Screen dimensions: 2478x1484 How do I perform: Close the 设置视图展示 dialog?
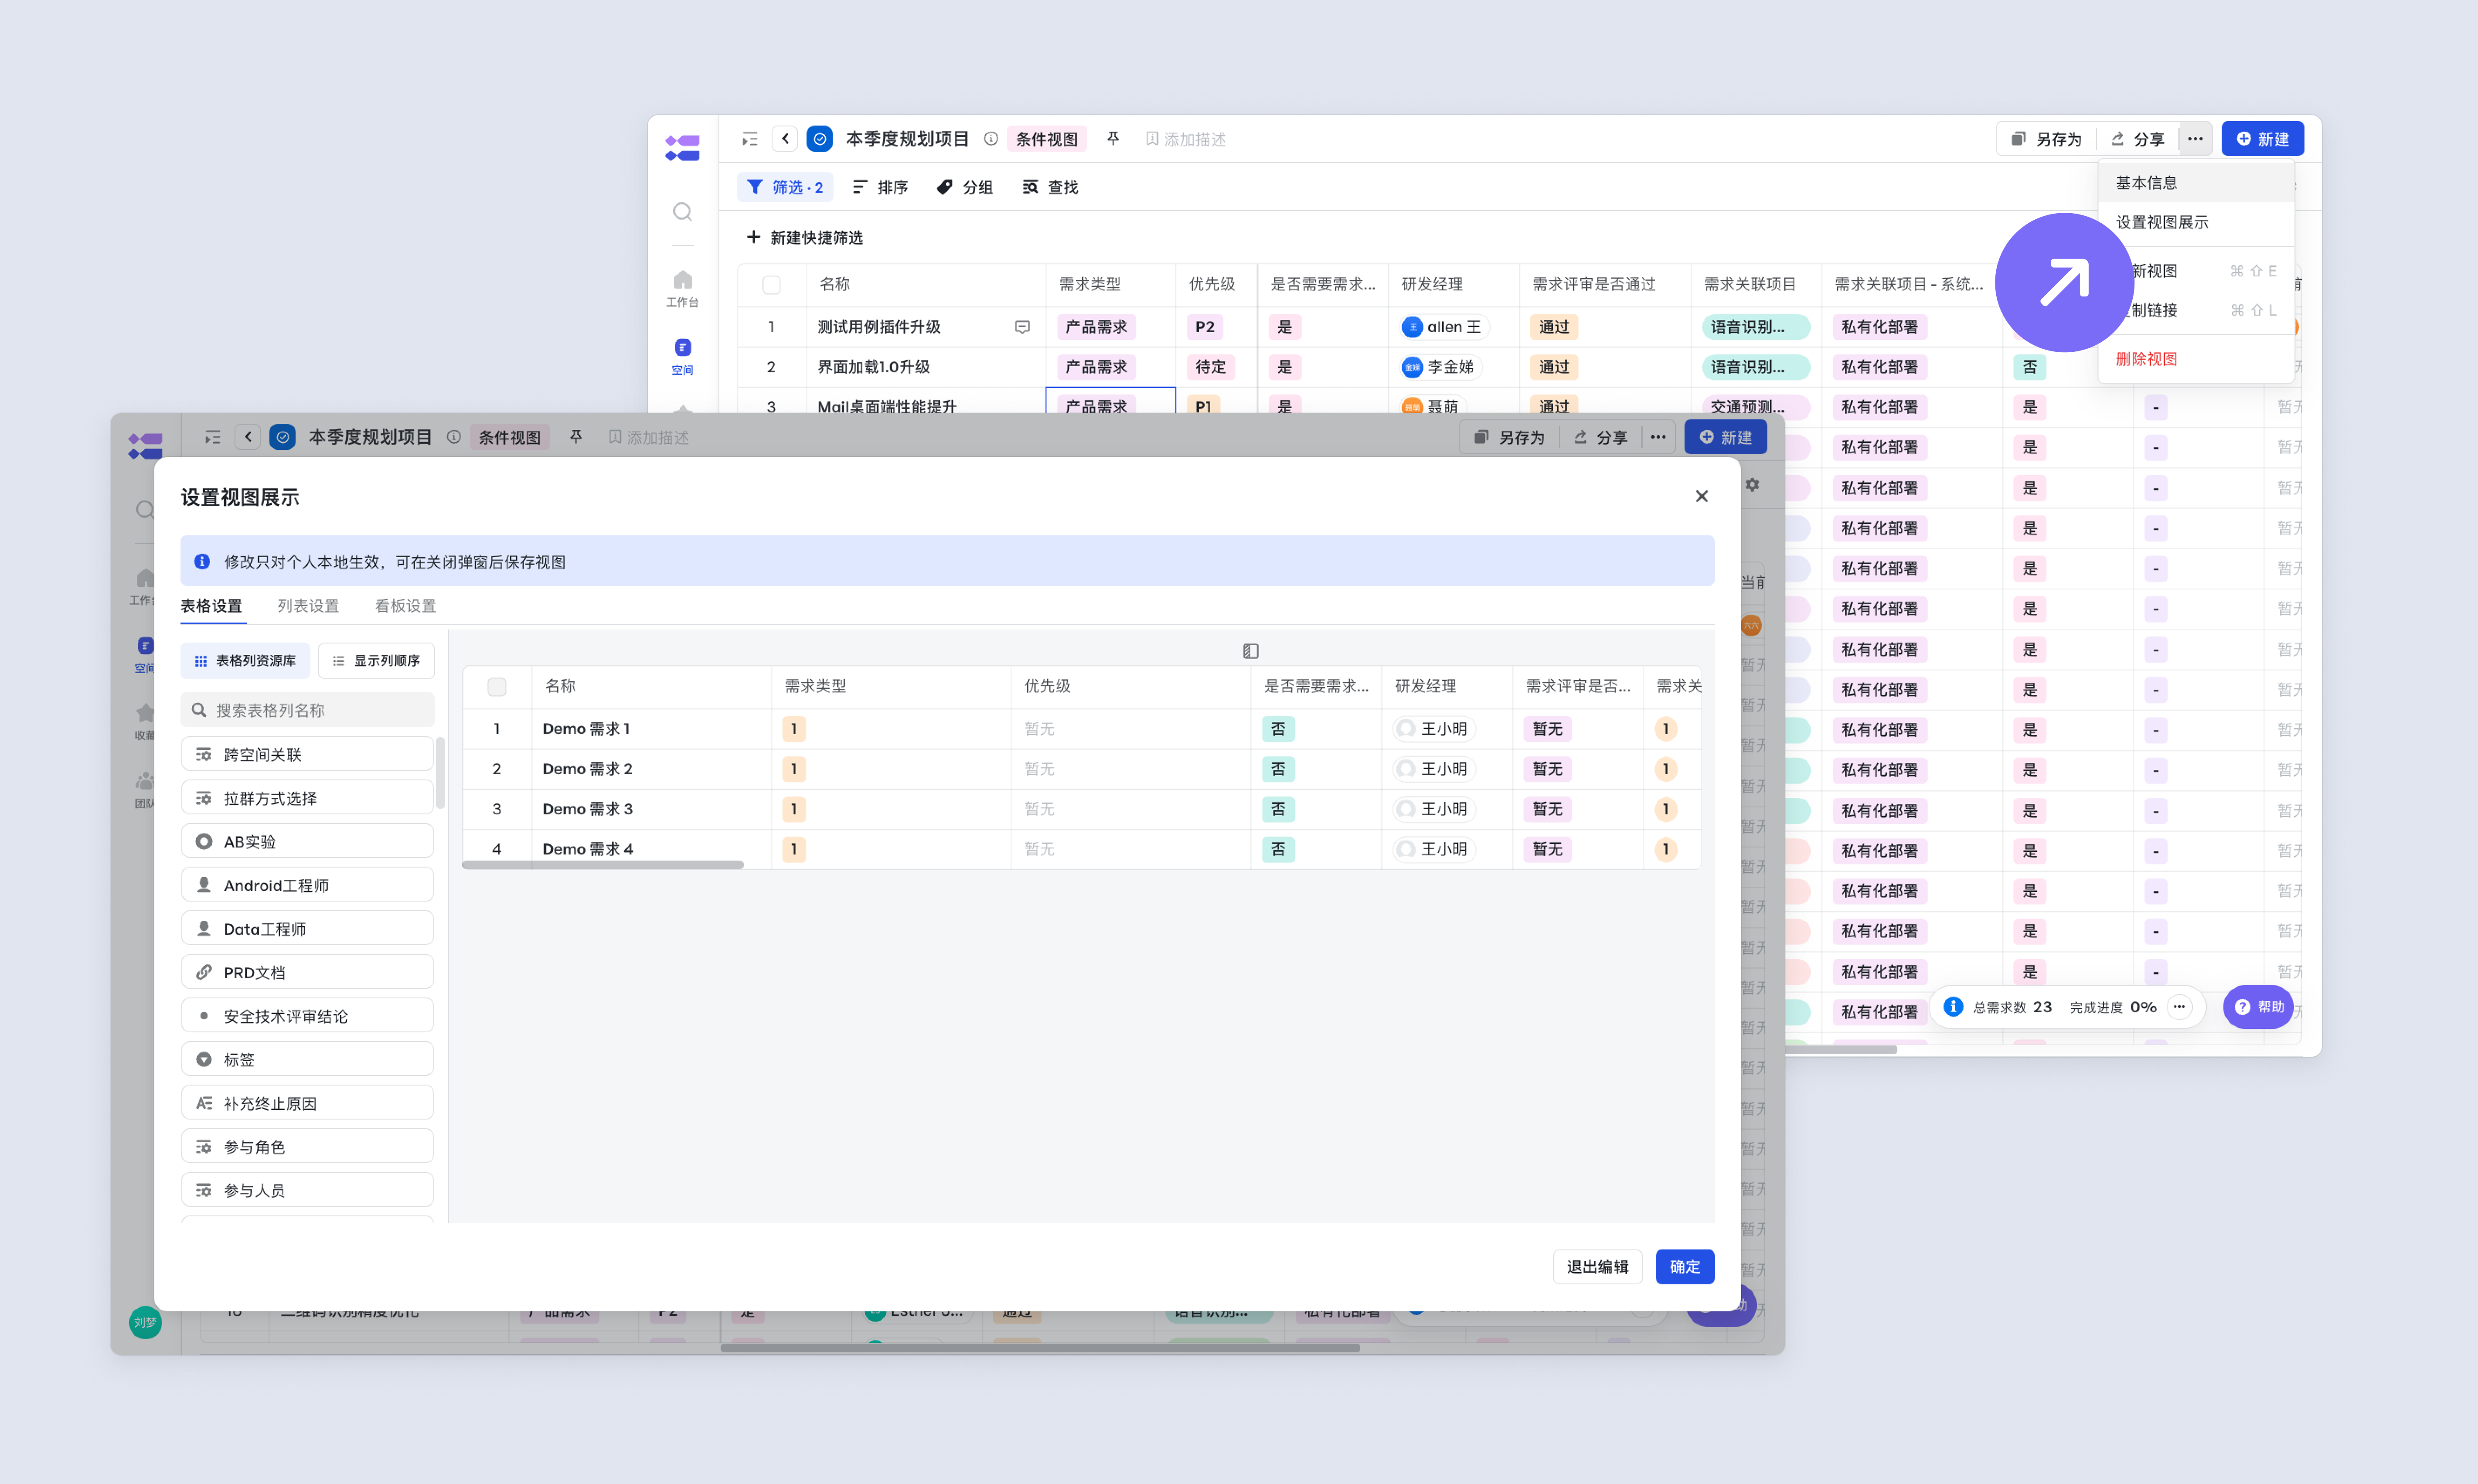tap(1702, 496)
